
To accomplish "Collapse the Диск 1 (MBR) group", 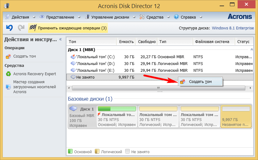I will tap(252, 50).
